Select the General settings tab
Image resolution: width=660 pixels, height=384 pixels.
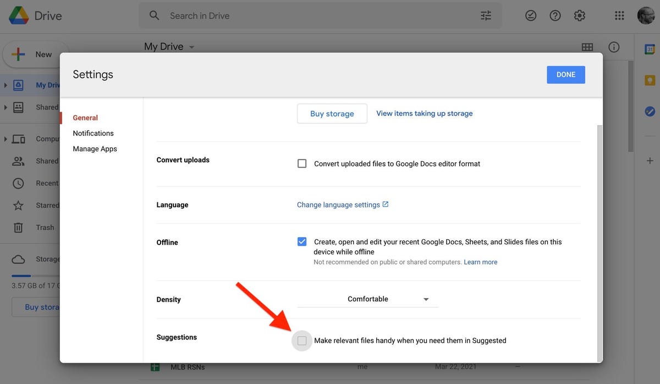(x=85, y=118)
